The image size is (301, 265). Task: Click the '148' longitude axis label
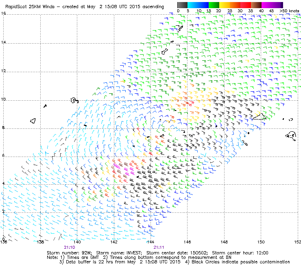pyautogui.click(x=224, y=242)
